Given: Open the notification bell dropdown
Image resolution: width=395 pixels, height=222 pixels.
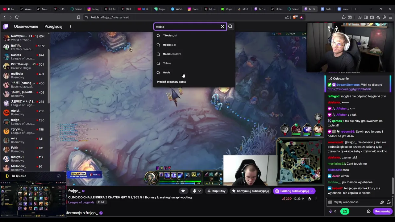Looking at the screenshot, I should [197, 191].
